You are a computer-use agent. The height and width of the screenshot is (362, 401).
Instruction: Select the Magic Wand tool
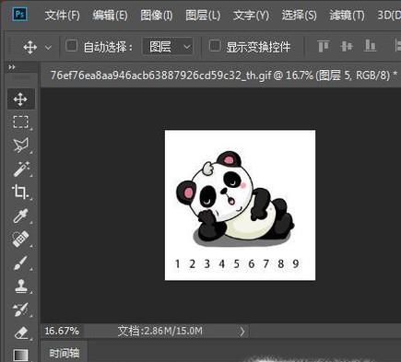(21, 169)
